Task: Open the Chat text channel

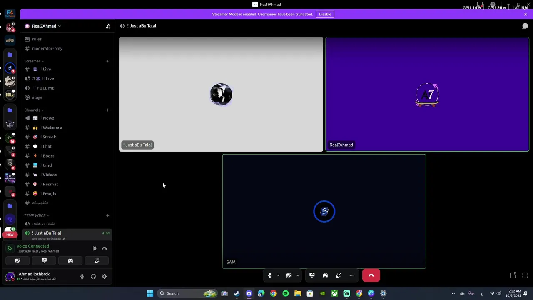Action: point(67,146)
